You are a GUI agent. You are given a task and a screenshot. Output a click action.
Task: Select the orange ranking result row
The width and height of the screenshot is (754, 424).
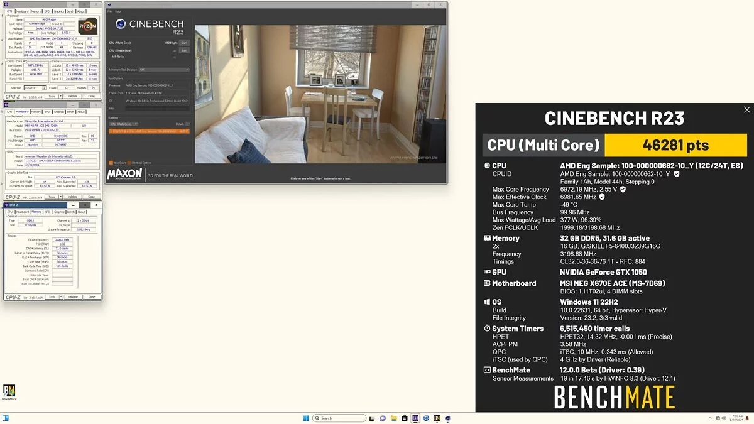click(x=149, y=131)
